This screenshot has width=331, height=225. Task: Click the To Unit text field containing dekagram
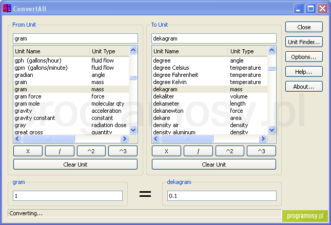click(214, 38)
